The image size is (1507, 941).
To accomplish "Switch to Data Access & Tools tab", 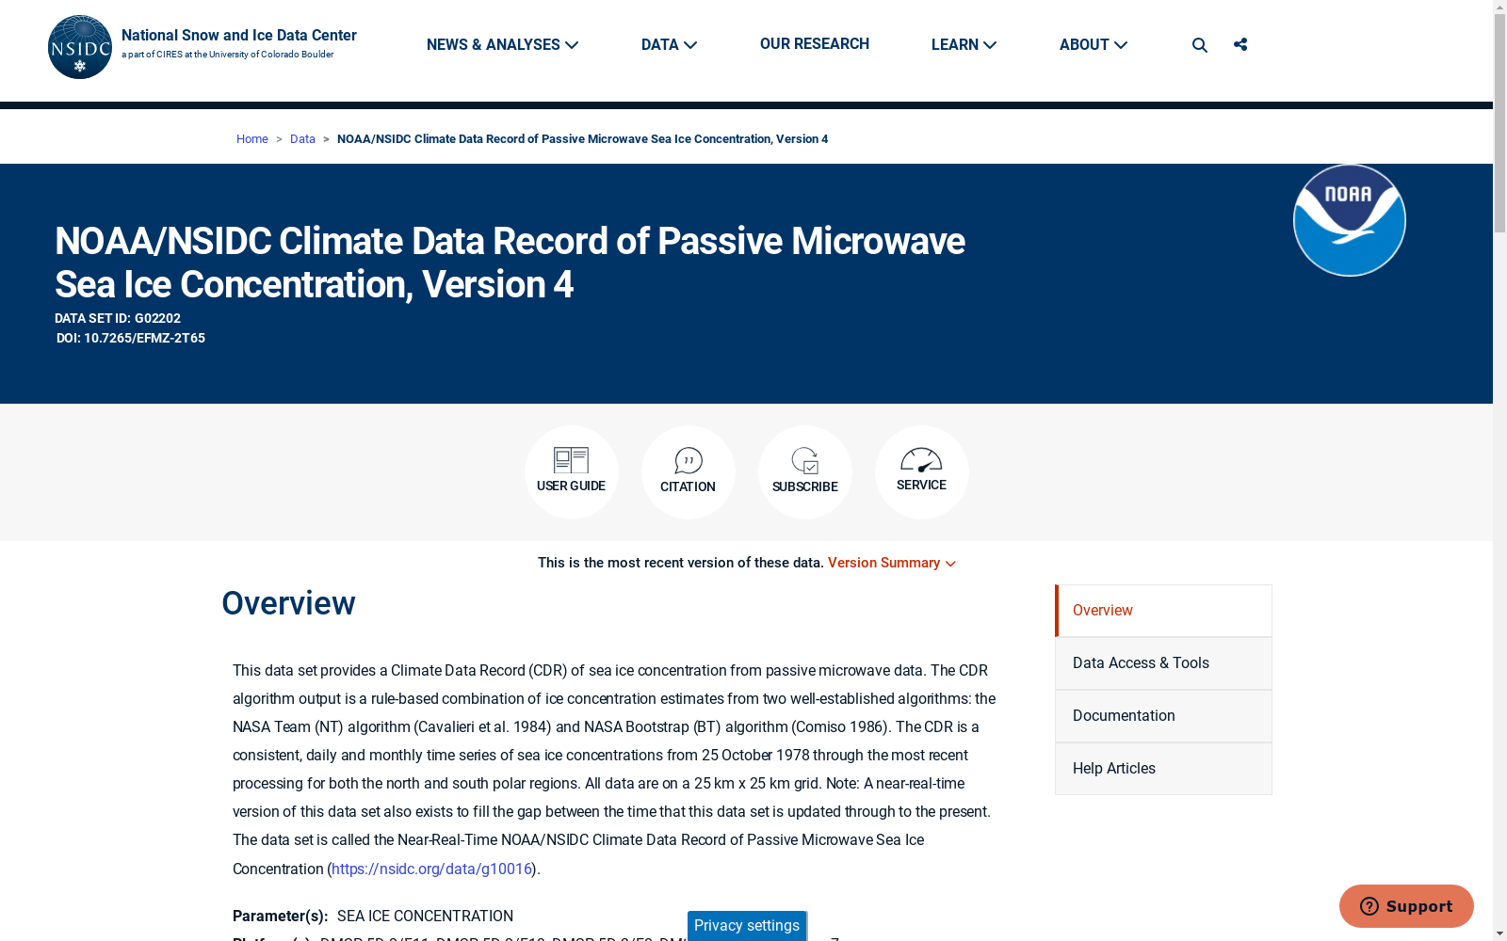I will [x=1163, y=663].
